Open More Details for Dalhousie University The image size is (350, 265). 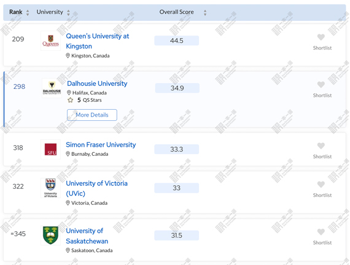(x=92, y=115)
